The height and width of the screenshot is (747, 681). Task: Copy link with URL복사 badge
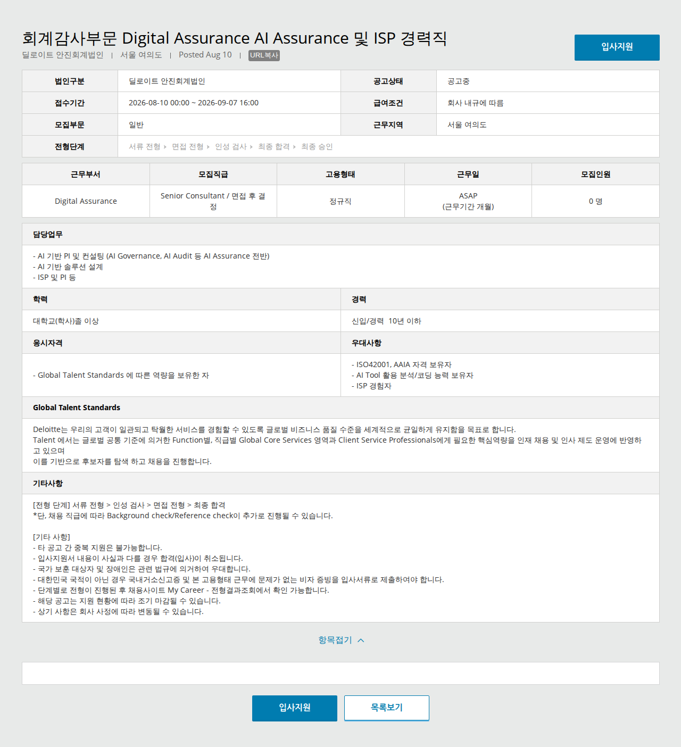[264, 55]
